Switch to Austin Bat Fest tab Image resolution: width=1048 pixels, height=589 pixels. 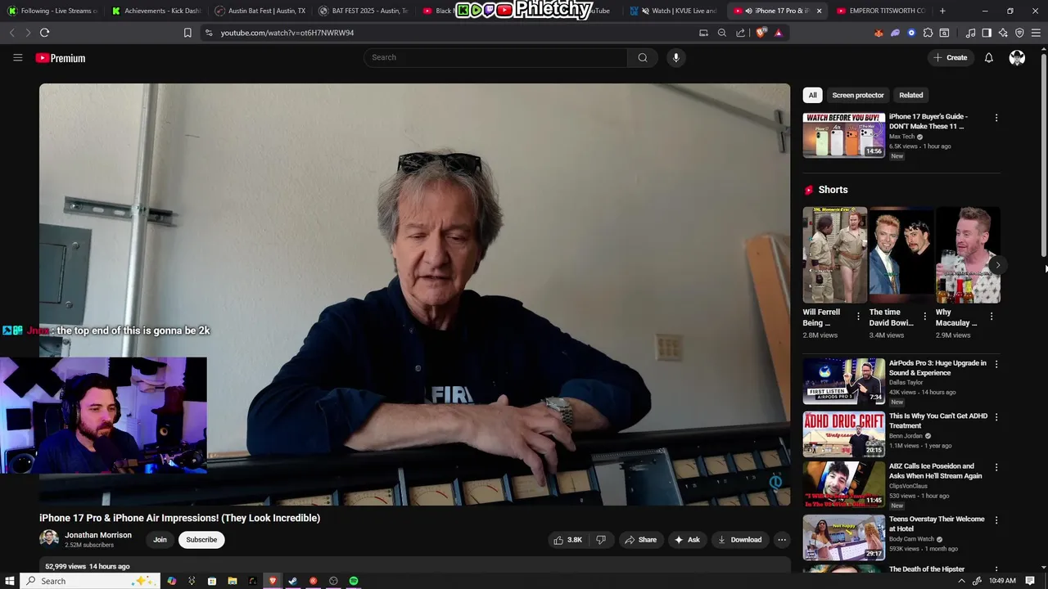(x=259, y=11)
